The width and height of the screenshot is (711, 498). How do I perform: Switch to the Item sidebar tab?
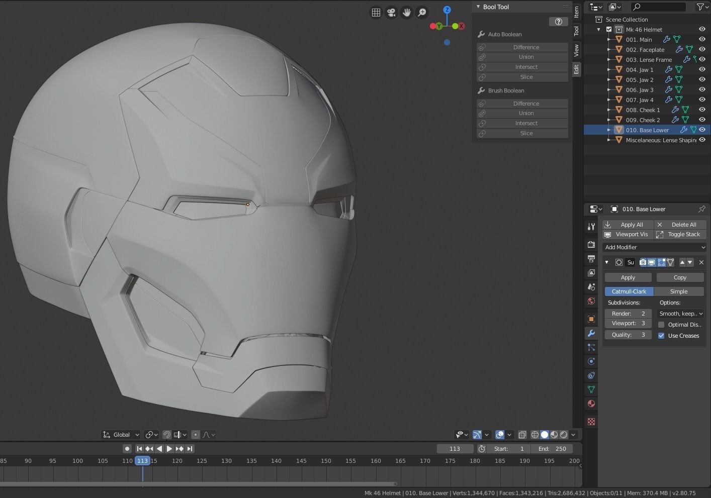(576, 12)
